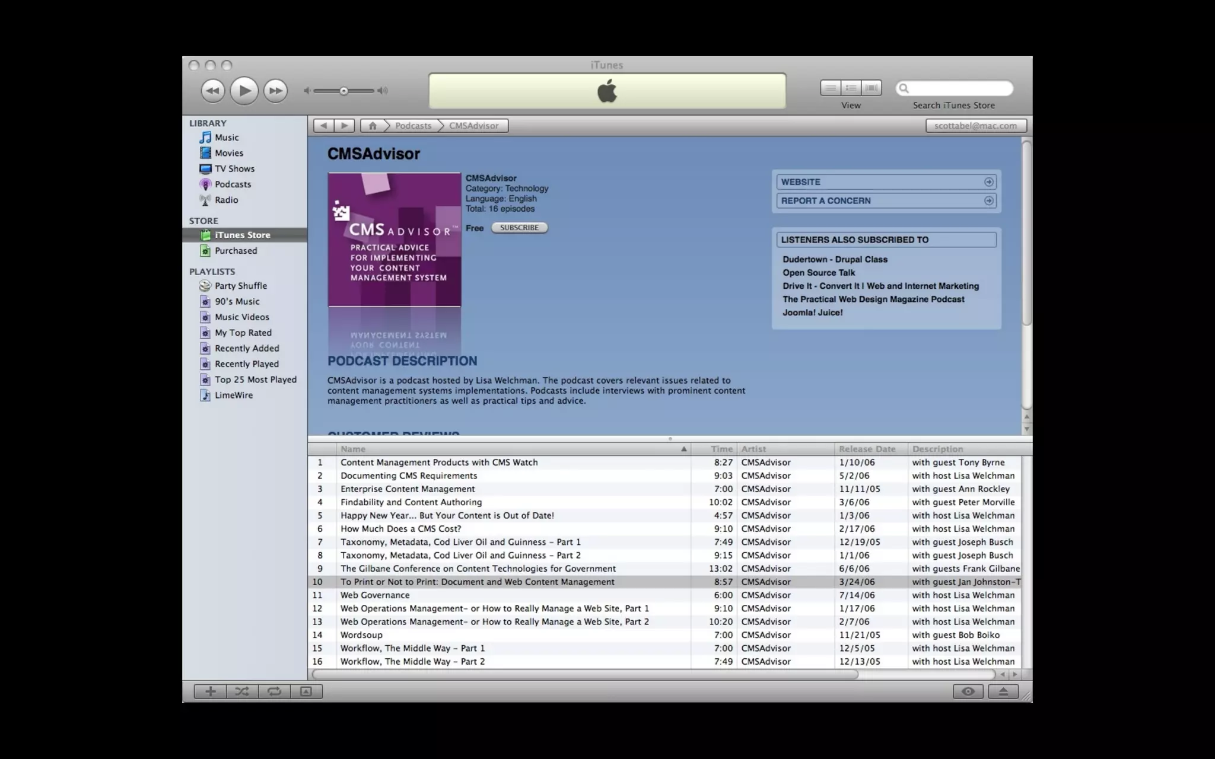The width and height of the screenshot is (1215, 759).
Task: Click the Play button
Action: (x=244, y=91)
